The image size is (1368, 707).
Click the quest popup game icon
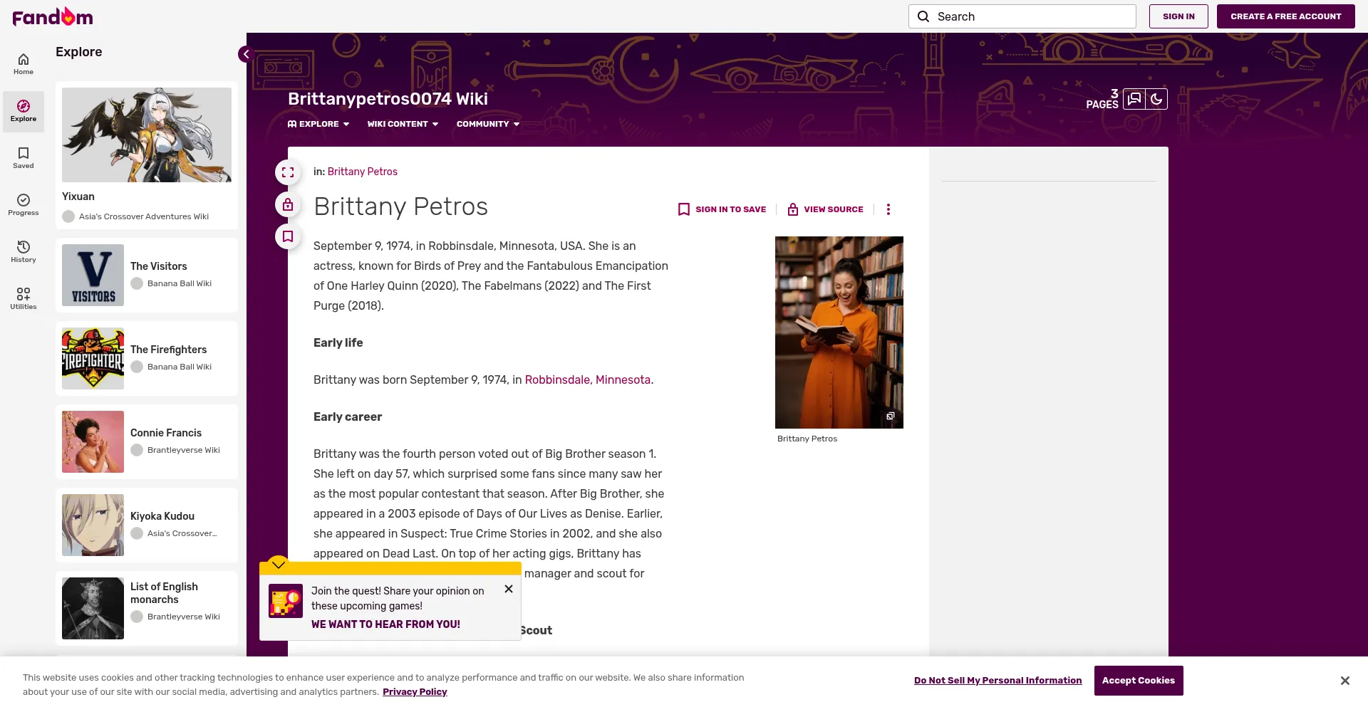286,601
